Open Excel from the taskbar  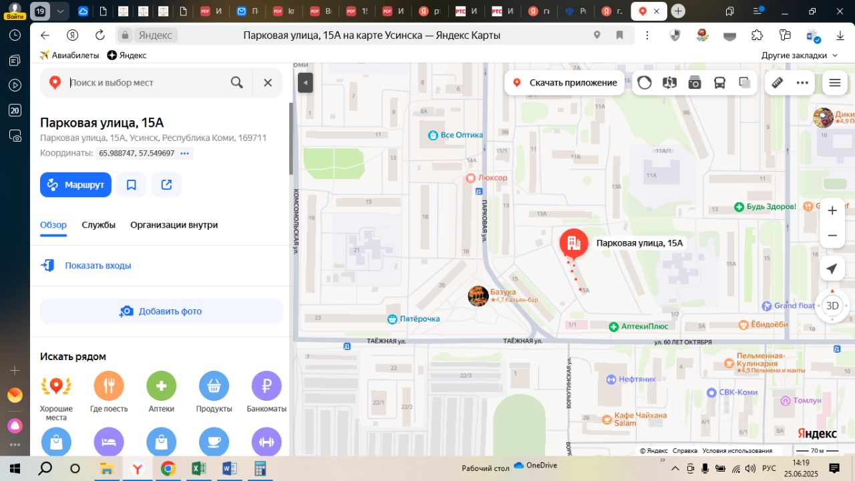click(x=198, y=468)
